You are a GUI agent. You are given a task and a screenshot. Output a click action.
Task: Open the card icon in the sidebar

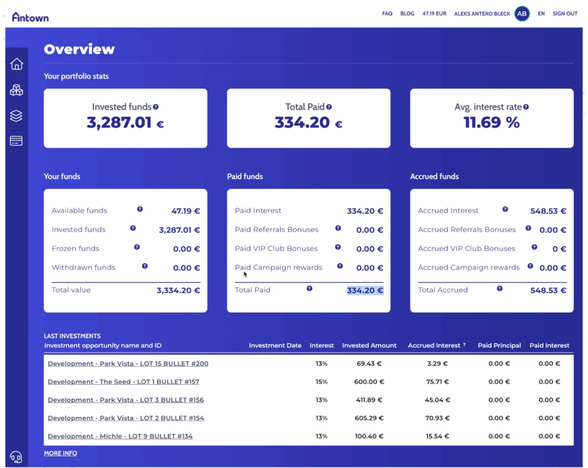17,141
